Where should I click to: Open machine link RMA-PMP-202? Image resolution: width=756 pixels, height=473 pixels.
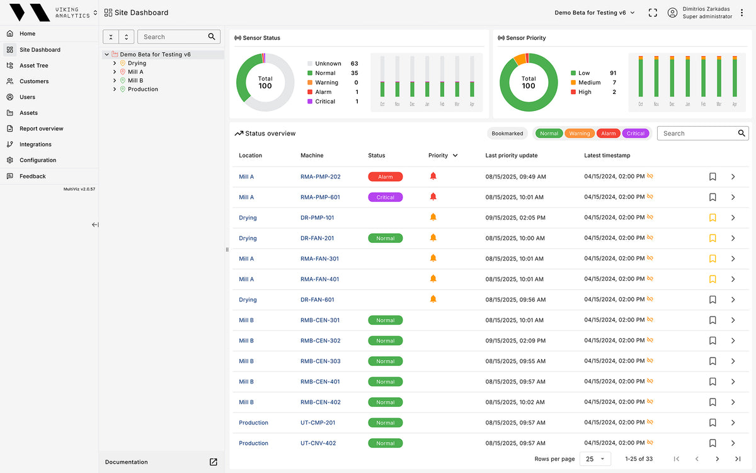pos(320,177)
